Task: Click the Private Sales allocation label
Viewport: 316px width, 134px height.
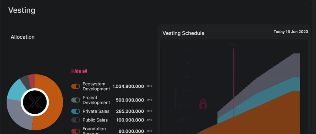Action: click(x=96, y=111)
